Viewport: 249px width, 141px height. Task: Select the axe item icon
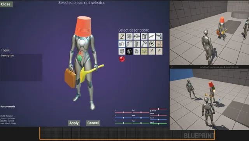(144, 44)
